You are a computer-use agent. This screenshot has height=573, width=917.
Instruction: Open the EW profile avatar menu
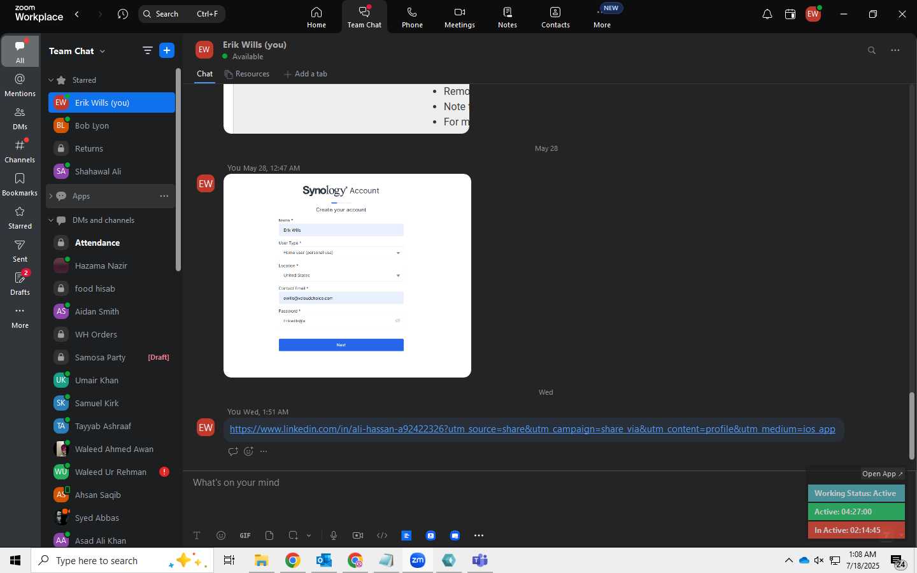point(813,14)
